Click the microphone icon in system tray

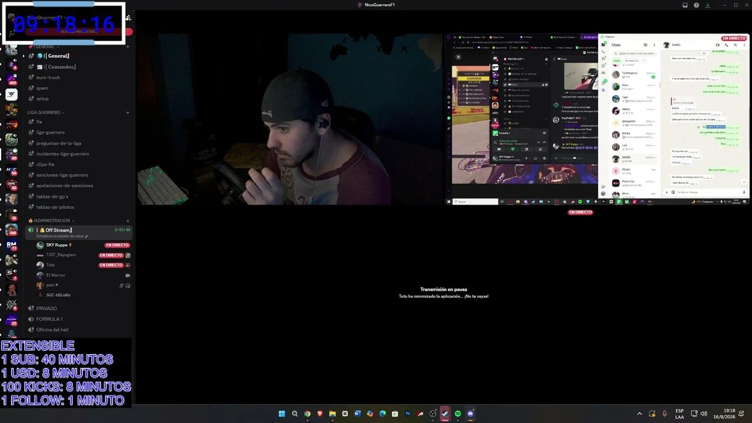(x=664, y=414)
